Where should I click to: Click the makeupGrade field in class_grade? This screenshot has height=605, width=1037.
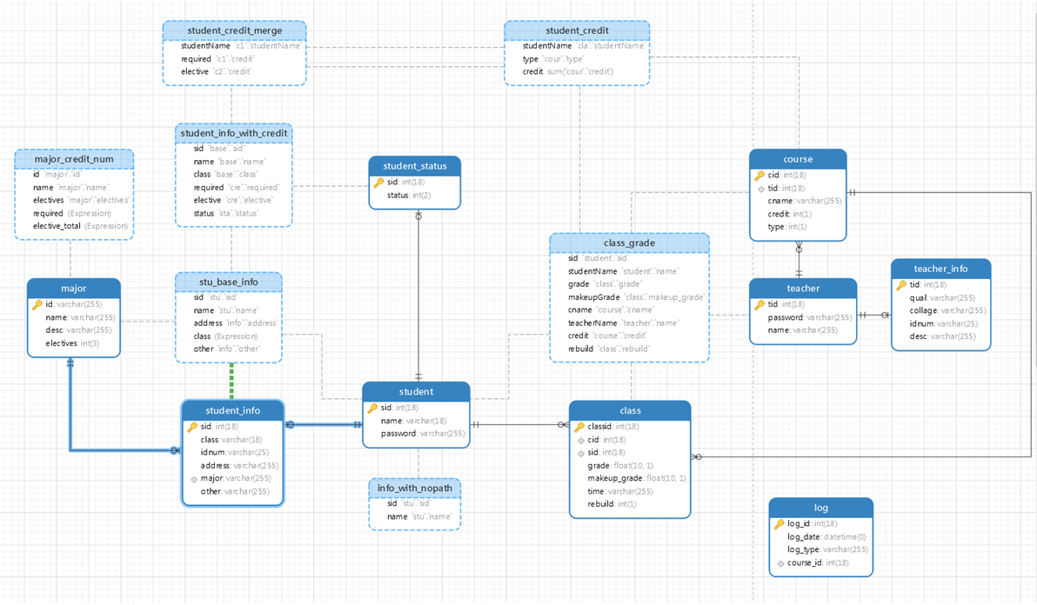point(636,298)
